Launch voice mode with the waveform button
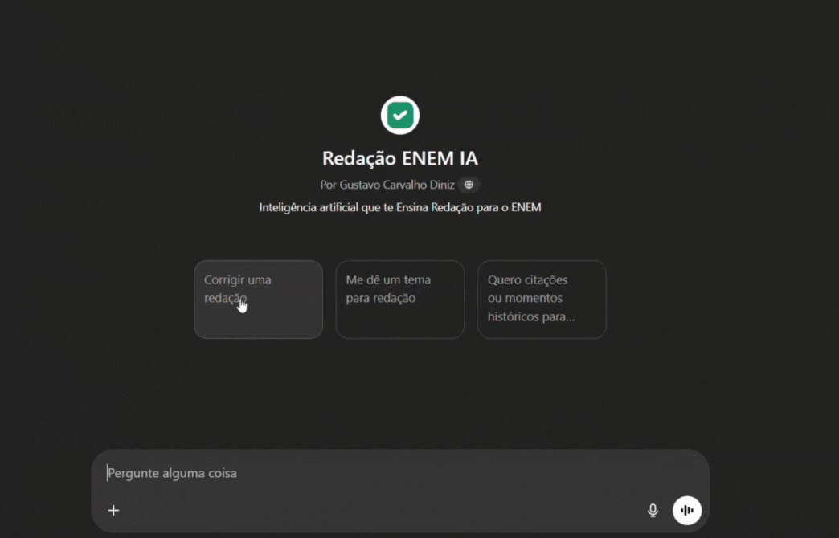 tap(687, 510)
